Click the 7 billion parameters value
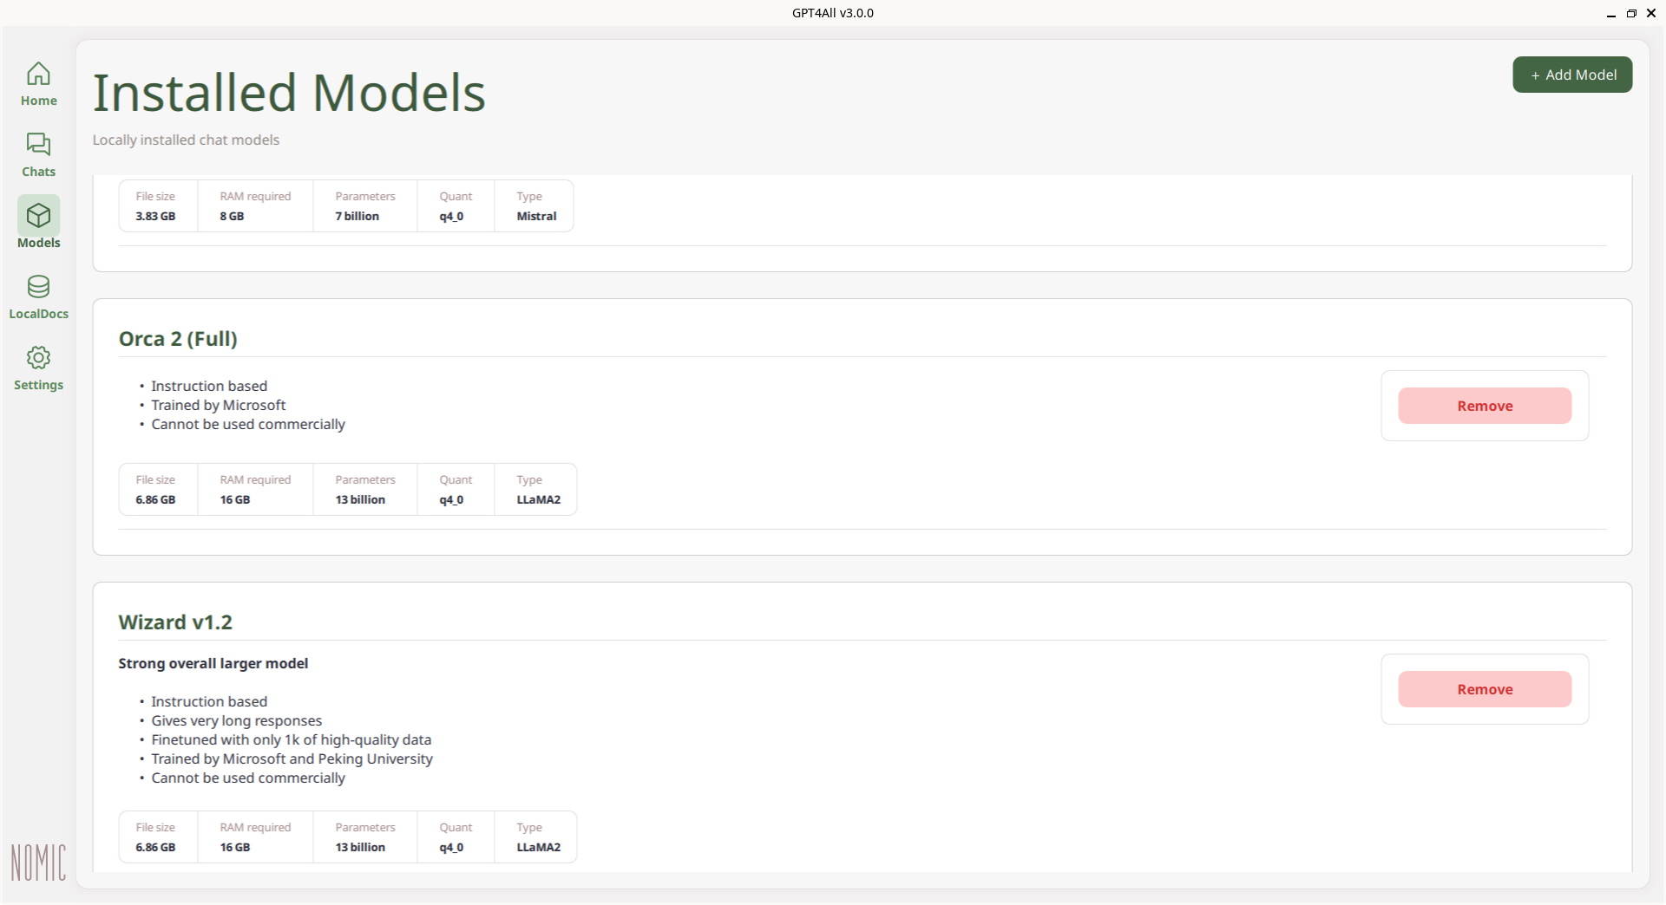Screen dimensions: 1666x905 357,216
